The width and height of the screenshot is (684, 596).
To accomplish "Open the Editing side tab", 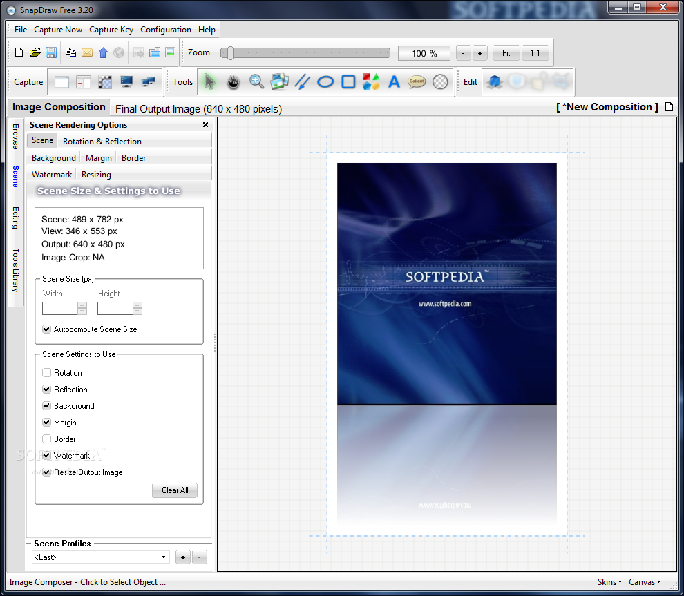I will coord(15,218).
